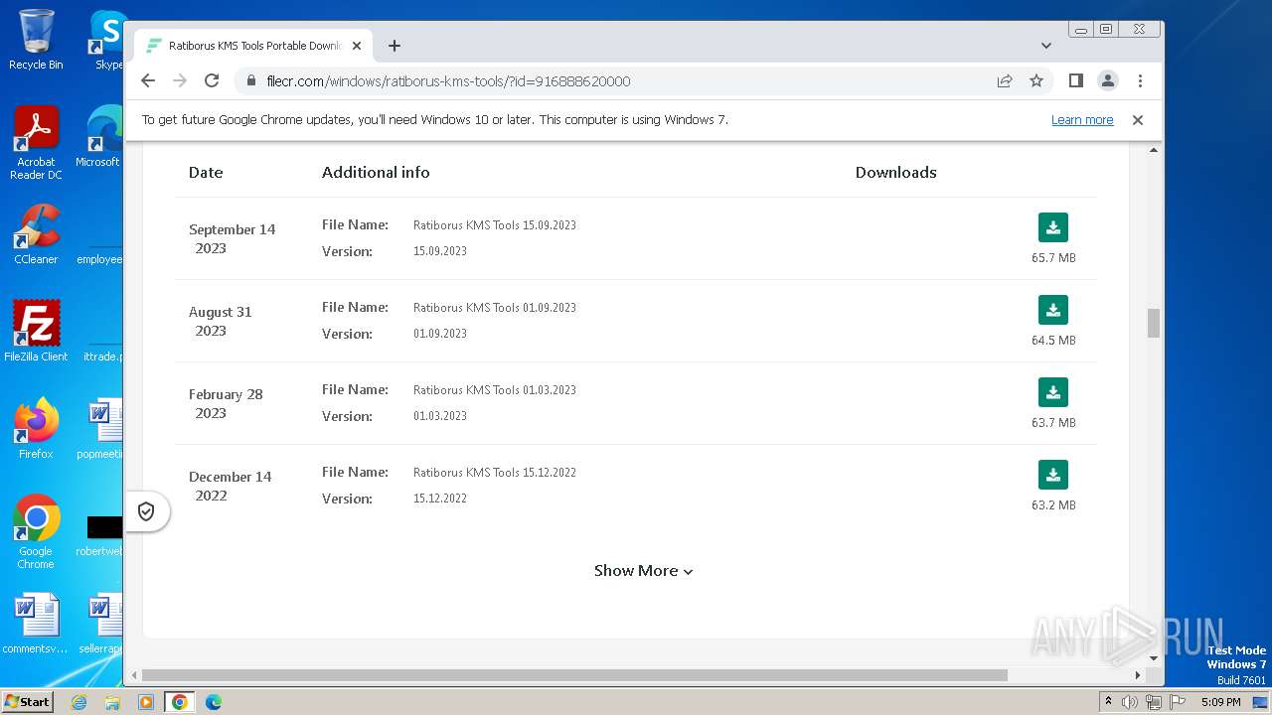Select version '15.09.2023' value
1272x715 pixels.
440,251
